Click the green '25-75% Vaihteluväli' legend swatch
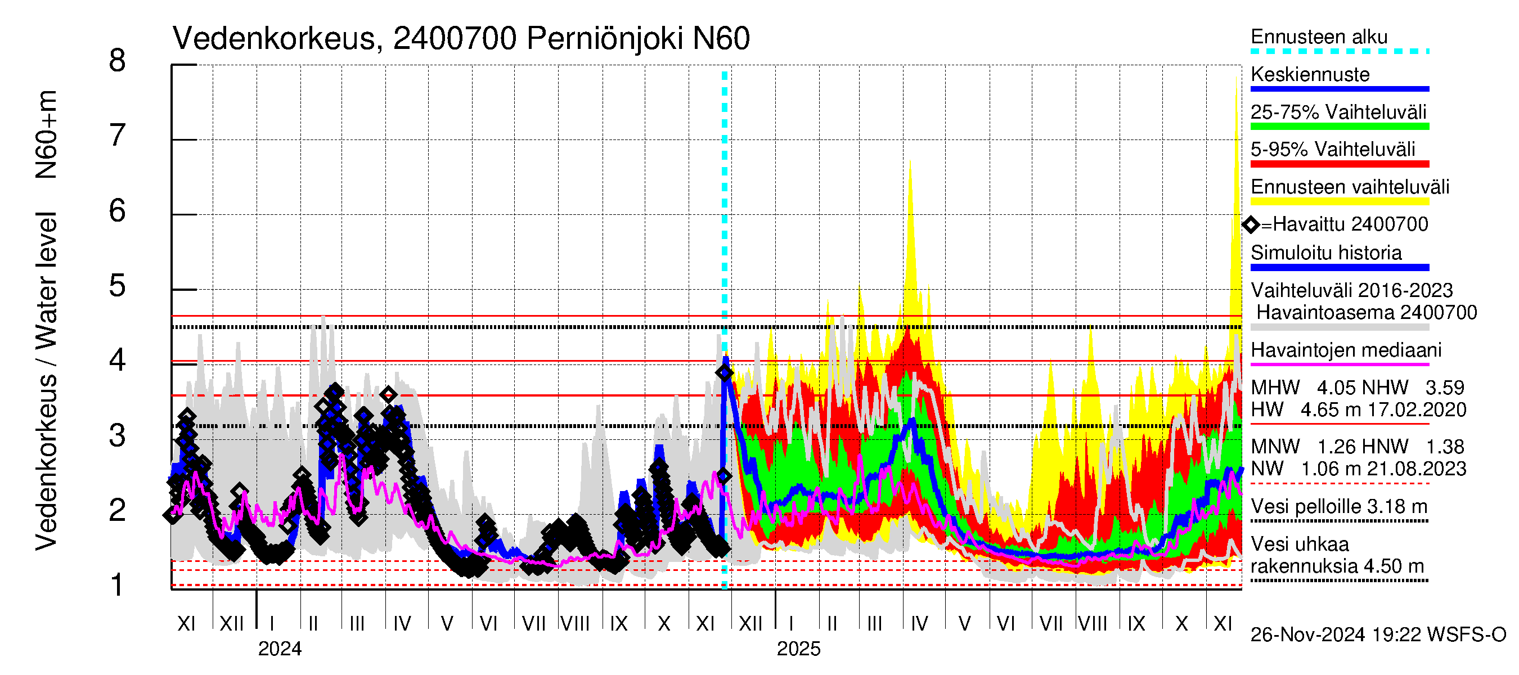Image resolution: width=1519 pixels, height=675 pixels. [1340, 126]
